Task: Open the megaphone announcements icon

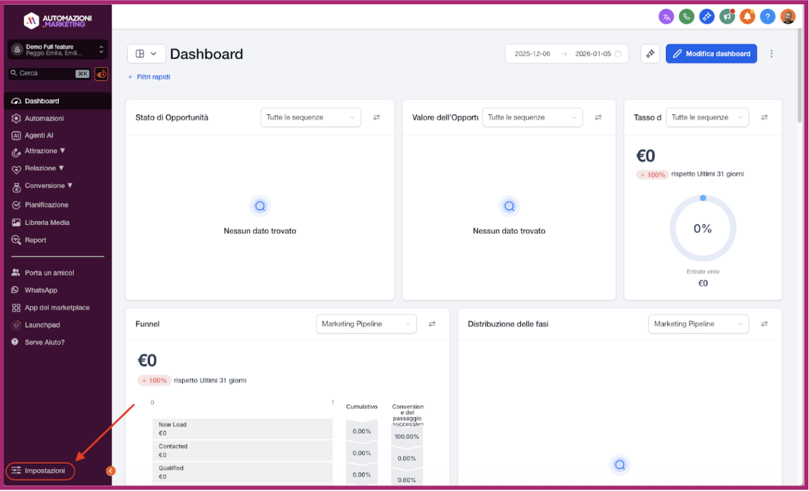Action: (x=727, y=17)
